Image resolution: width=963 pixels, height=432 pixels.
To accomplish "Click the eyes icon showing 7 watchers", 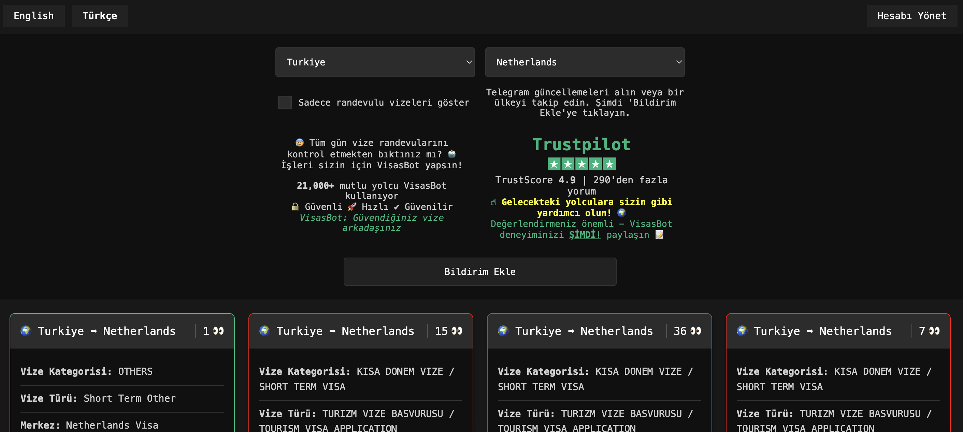I will [x=934, y=331].
